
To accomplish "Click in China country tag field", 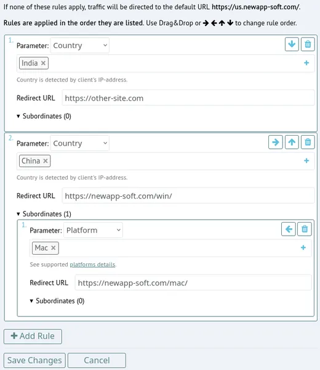I will point(166,161).
